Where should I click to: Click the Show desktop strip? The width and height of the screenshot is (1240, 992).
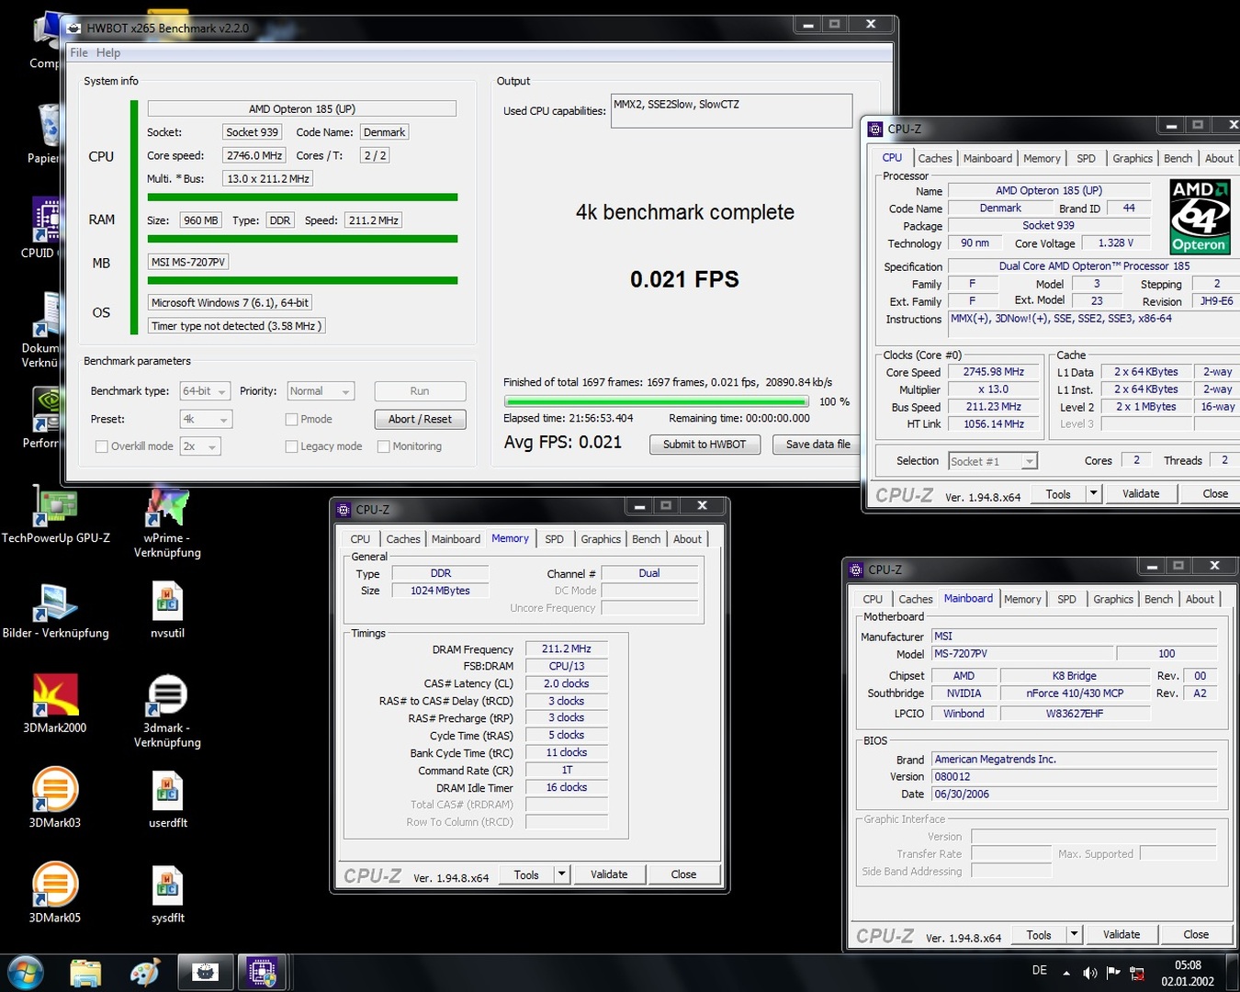(x=1233, y=973)
